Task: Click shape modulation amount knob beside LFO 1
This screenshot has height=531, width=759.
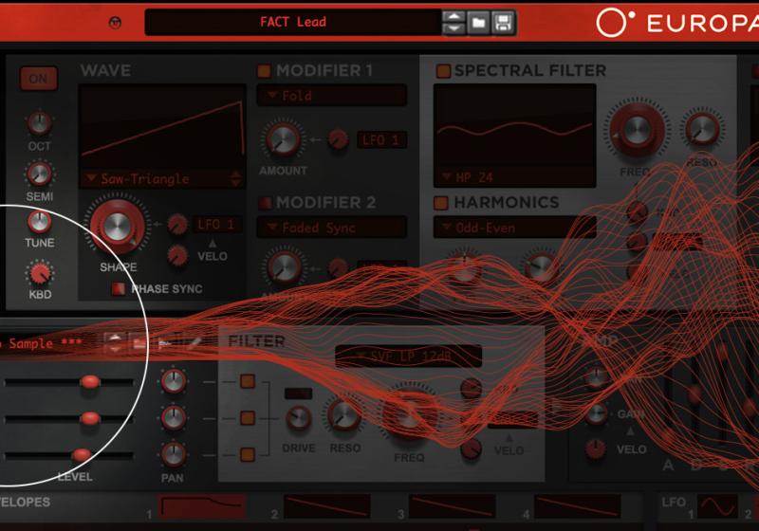Action: click(x=177, y=225)
